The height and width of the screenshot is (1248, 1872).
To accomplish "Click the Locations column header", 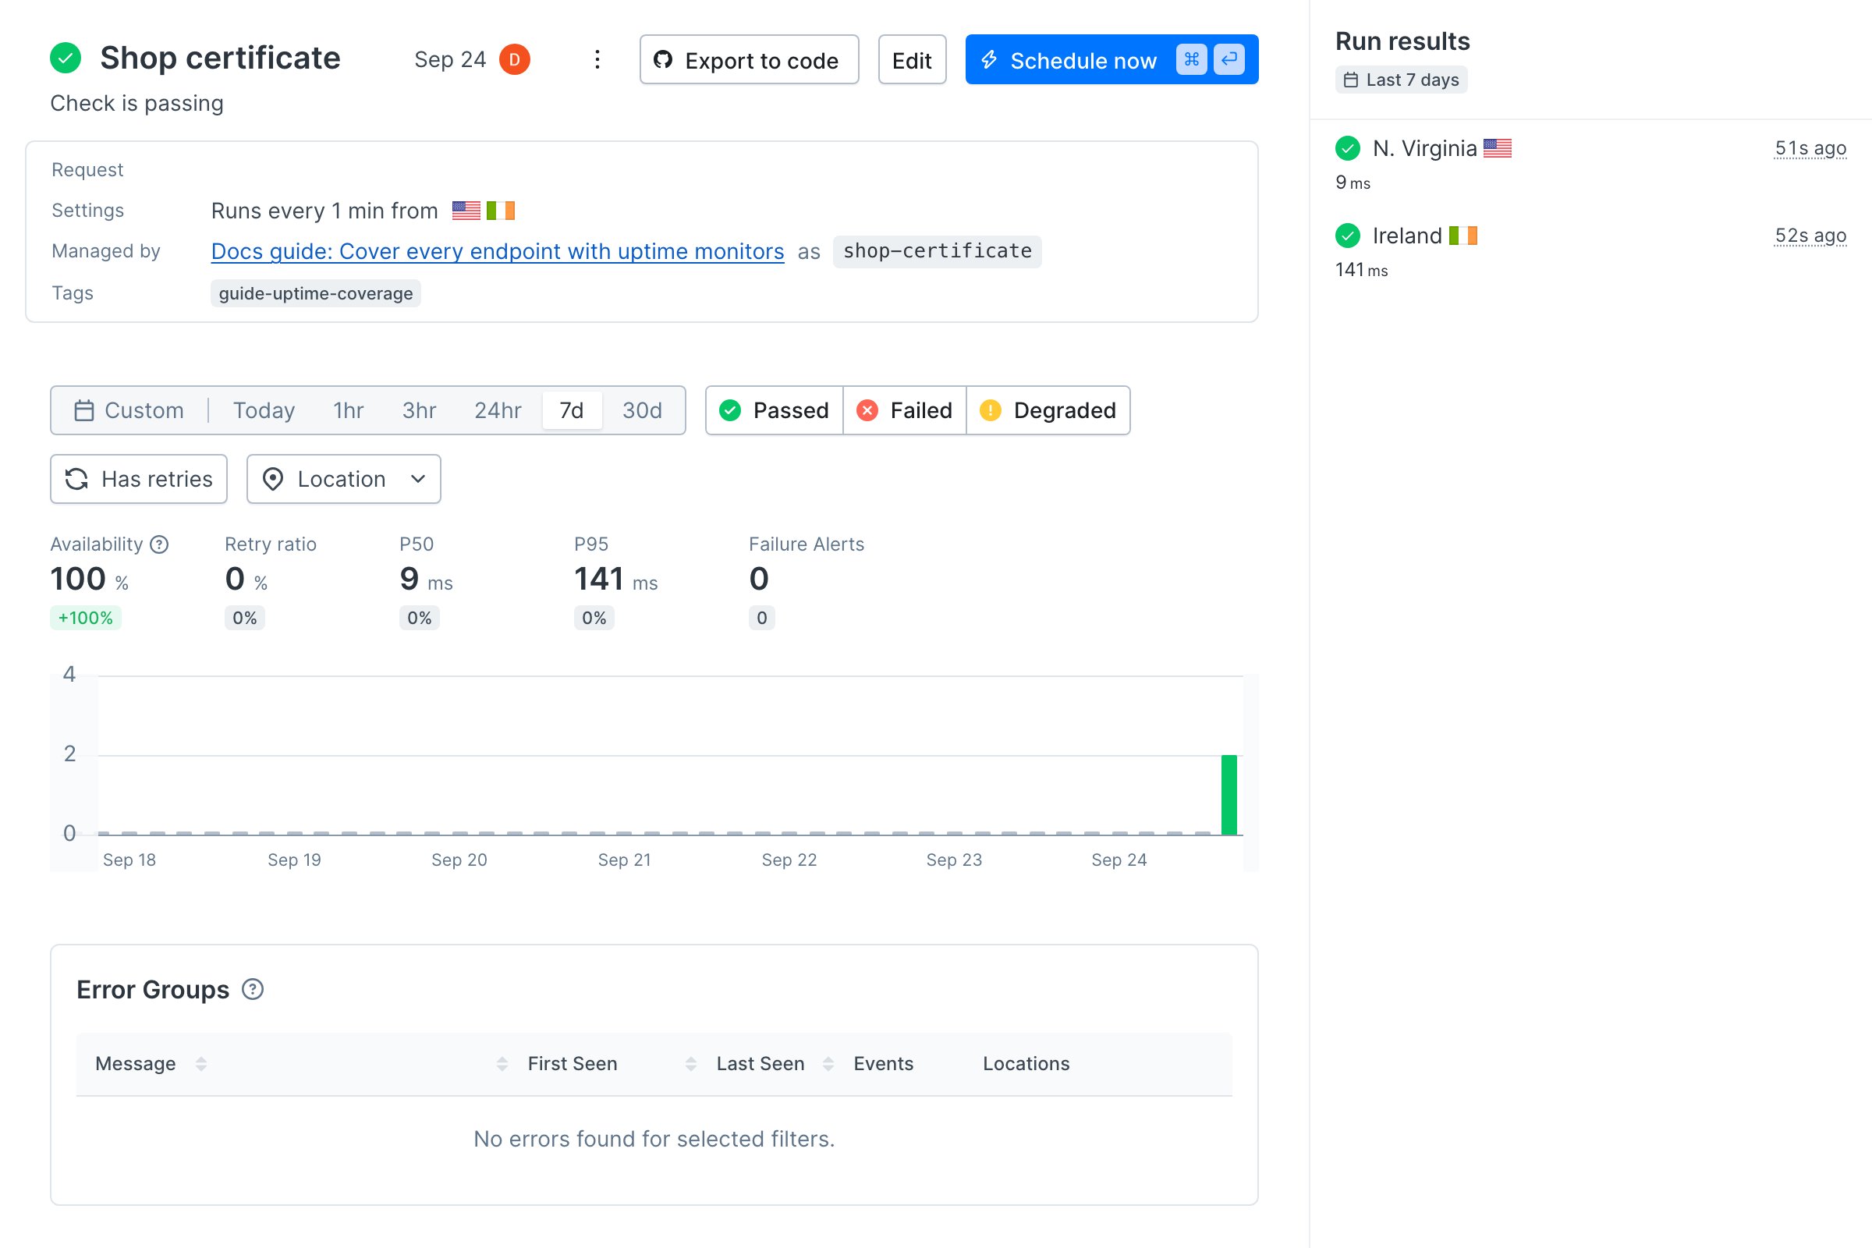I will click(1026, 1064).
